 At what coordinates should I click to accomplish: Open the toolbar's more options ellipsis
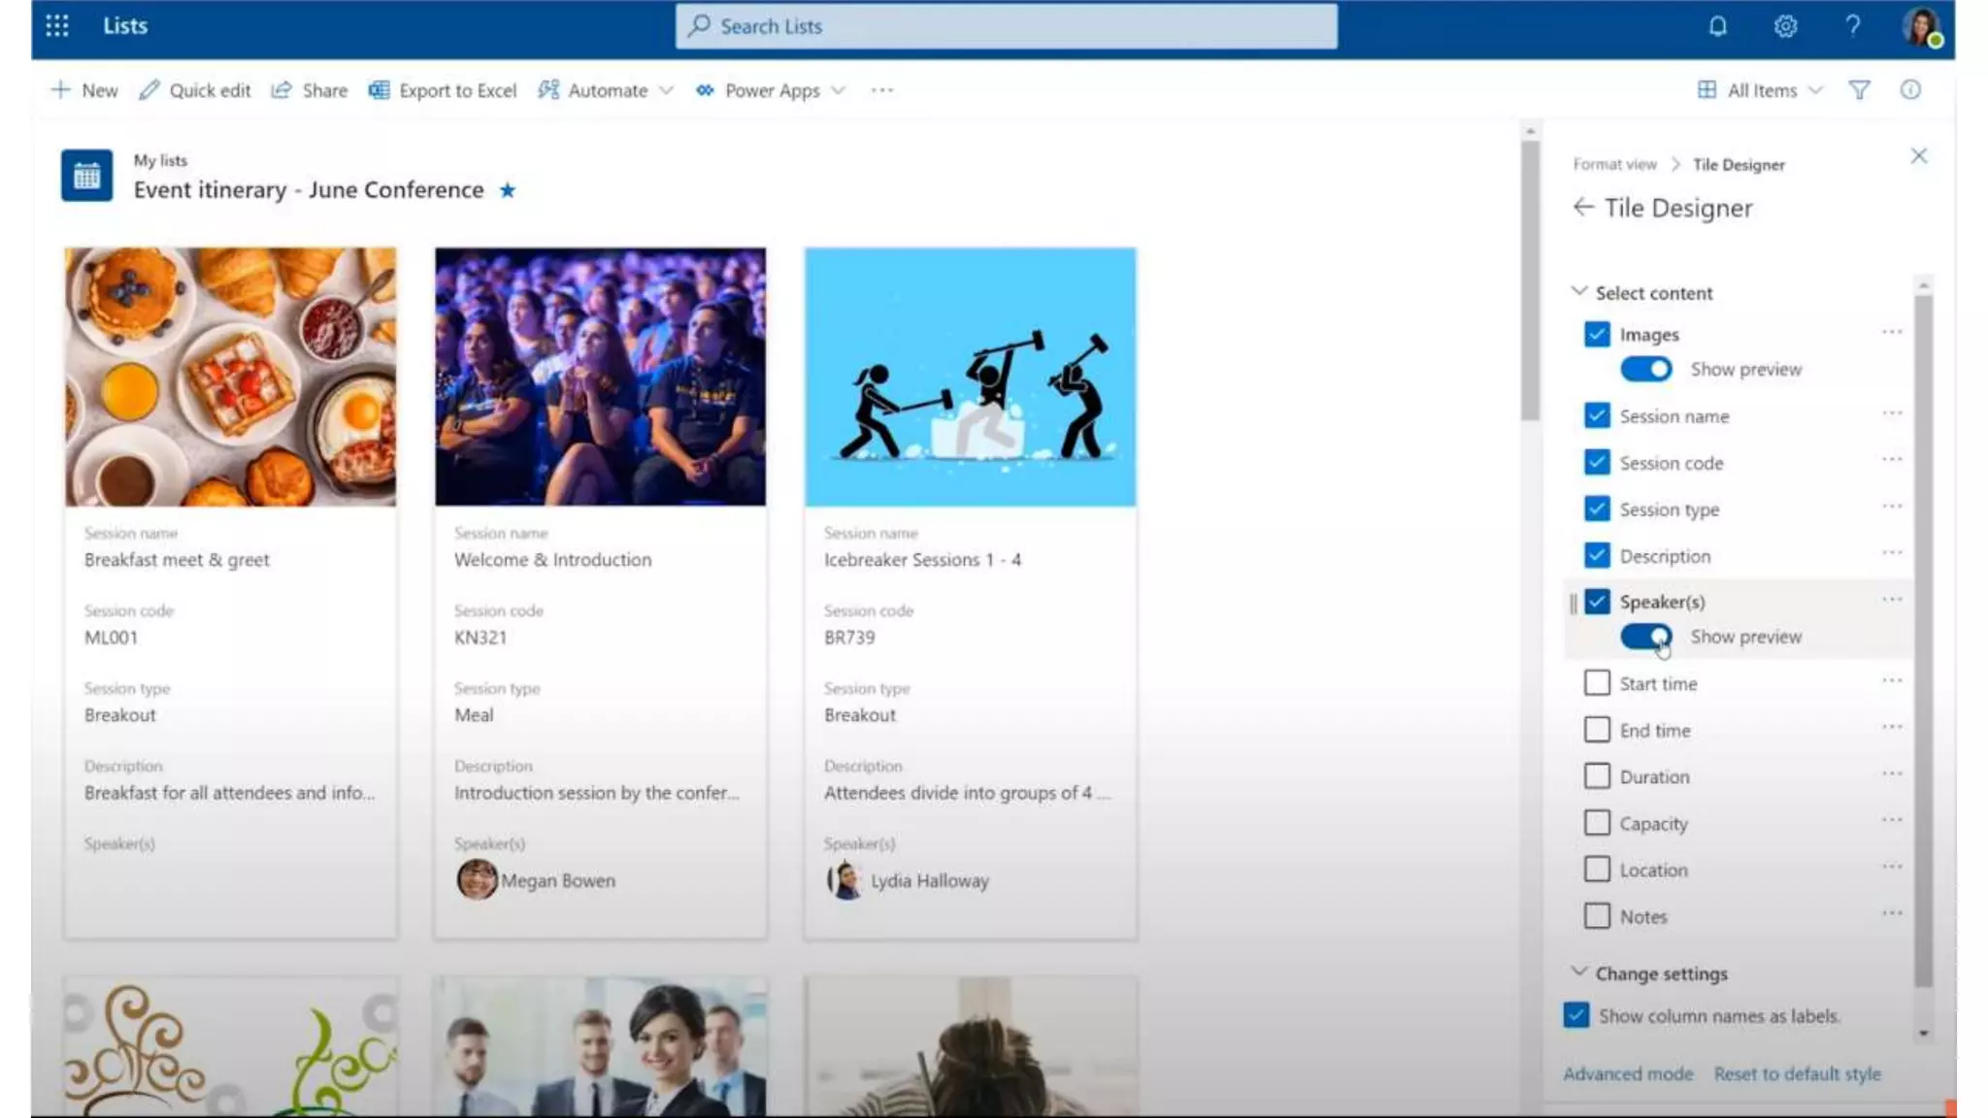coord(881,90)
